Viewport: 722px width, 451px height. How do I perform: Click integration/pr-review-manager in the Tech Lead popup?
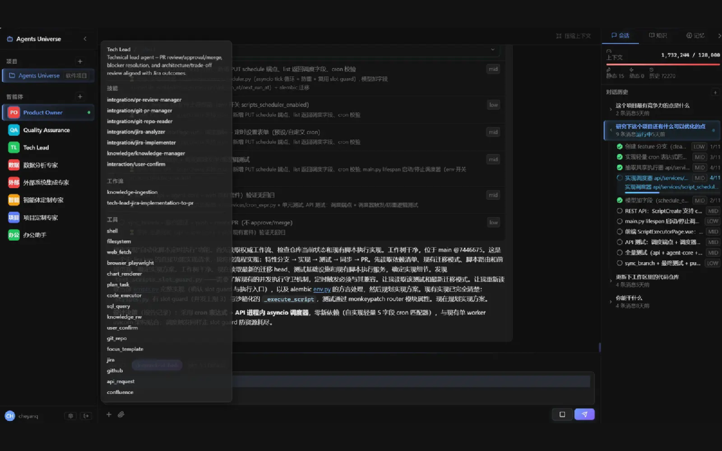pos(144,100)
